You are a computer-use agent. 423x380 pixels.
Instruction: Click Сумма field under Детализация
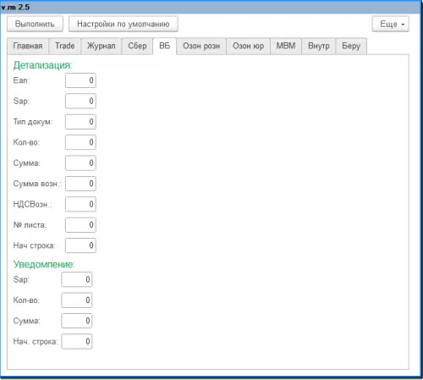[80, 163]
